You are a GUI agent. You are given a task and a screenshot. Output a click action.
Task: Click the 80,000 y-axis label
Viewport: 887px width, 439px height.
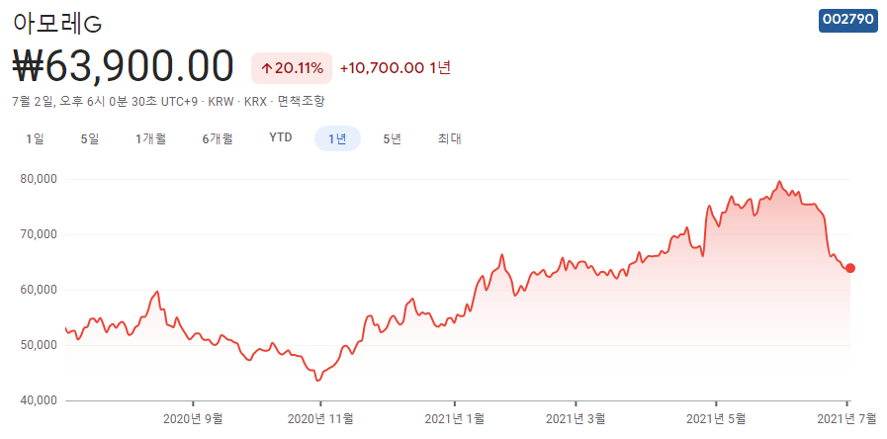pos(39,179)
